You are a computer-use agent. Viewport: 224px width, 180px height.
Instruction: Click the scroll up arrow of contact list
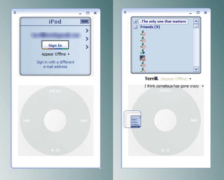196,21
